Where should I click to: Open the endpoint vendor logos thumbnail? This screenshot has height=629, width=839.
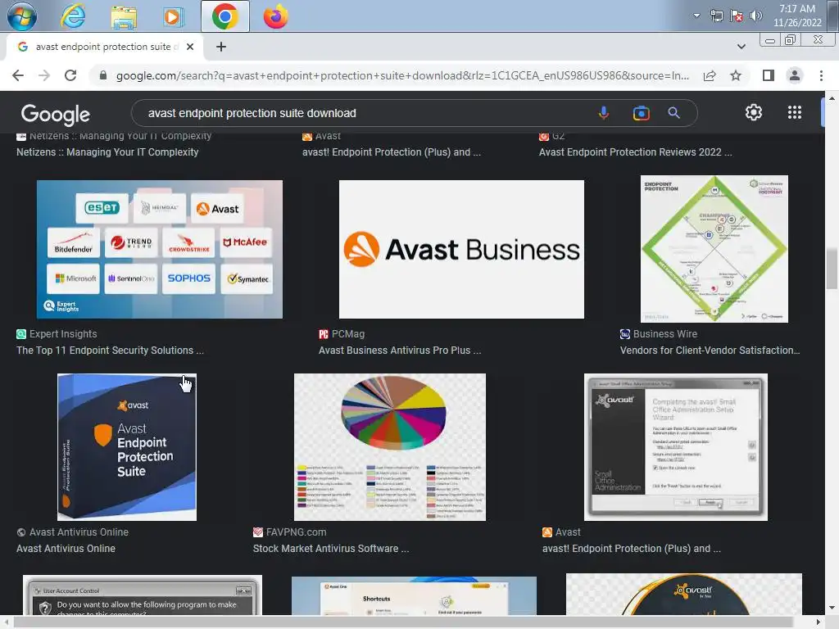point(160,249)
